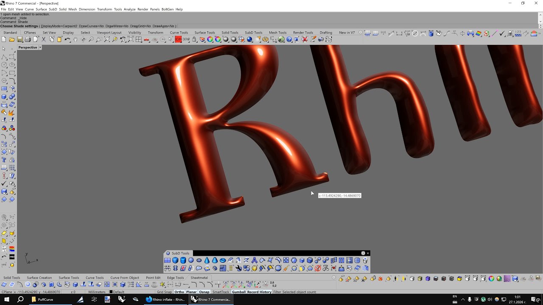
Task: Click the Help question mark icon
Action: (x=289, y=39)
